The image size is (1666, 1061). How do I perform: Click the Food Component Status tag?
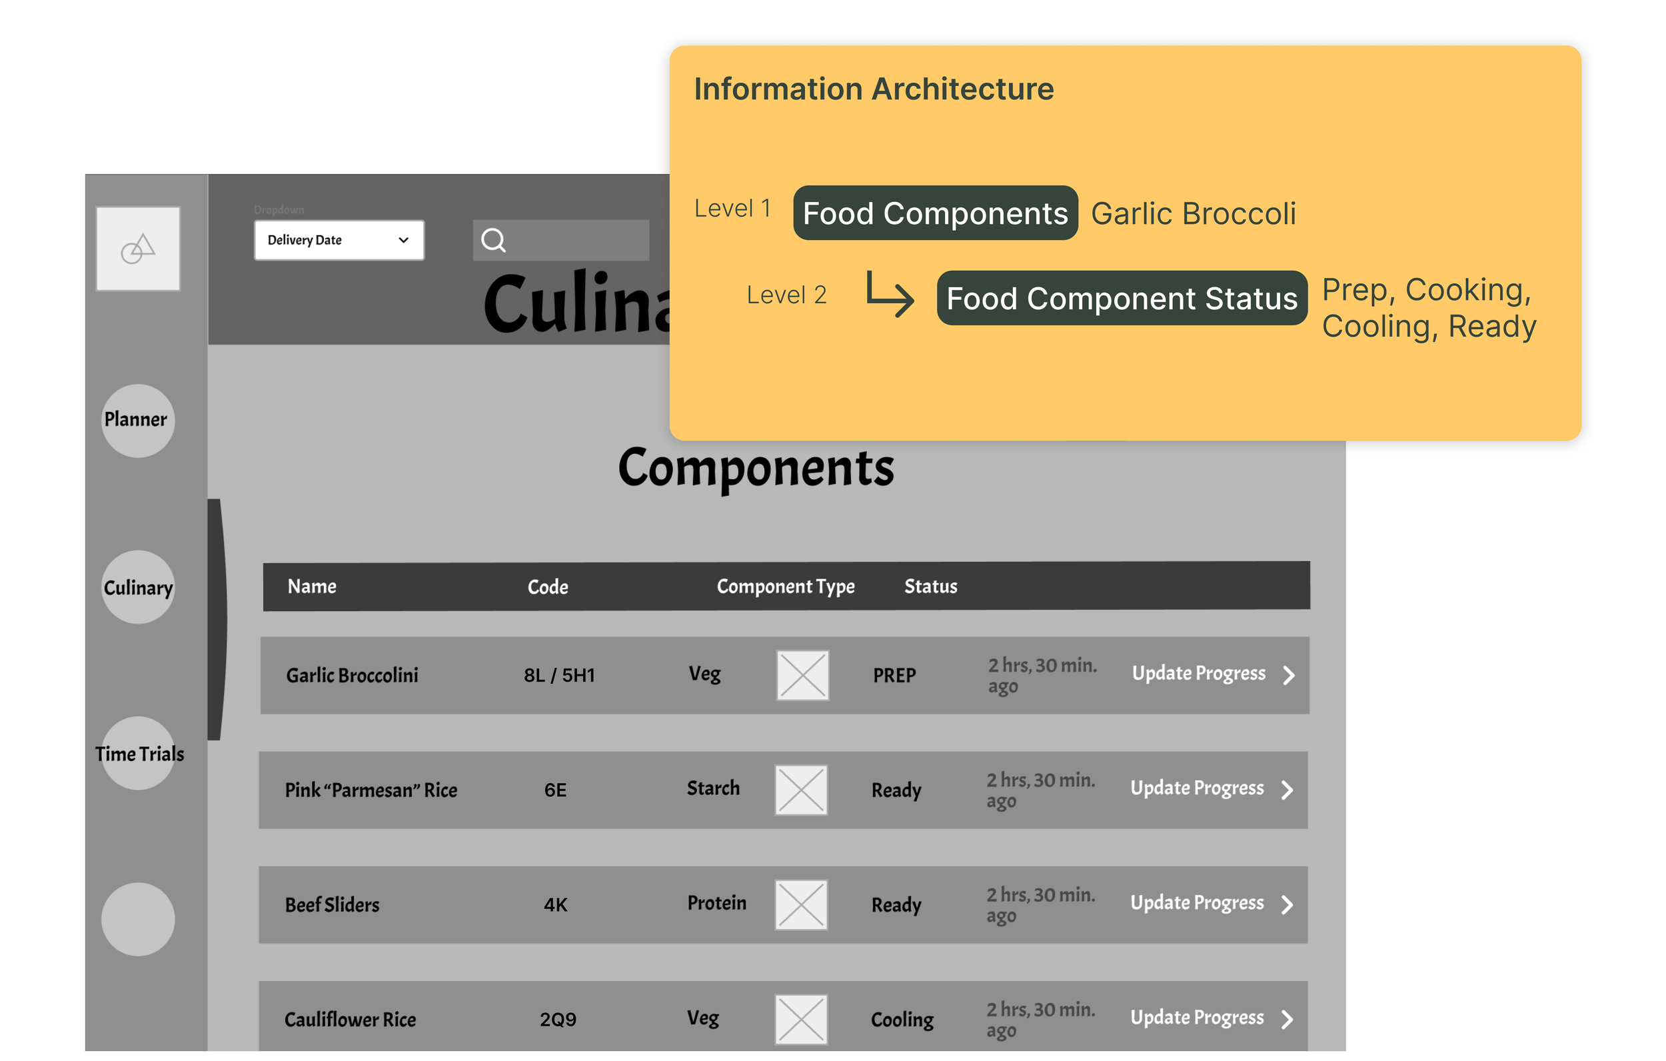[x=1122, y=299]
